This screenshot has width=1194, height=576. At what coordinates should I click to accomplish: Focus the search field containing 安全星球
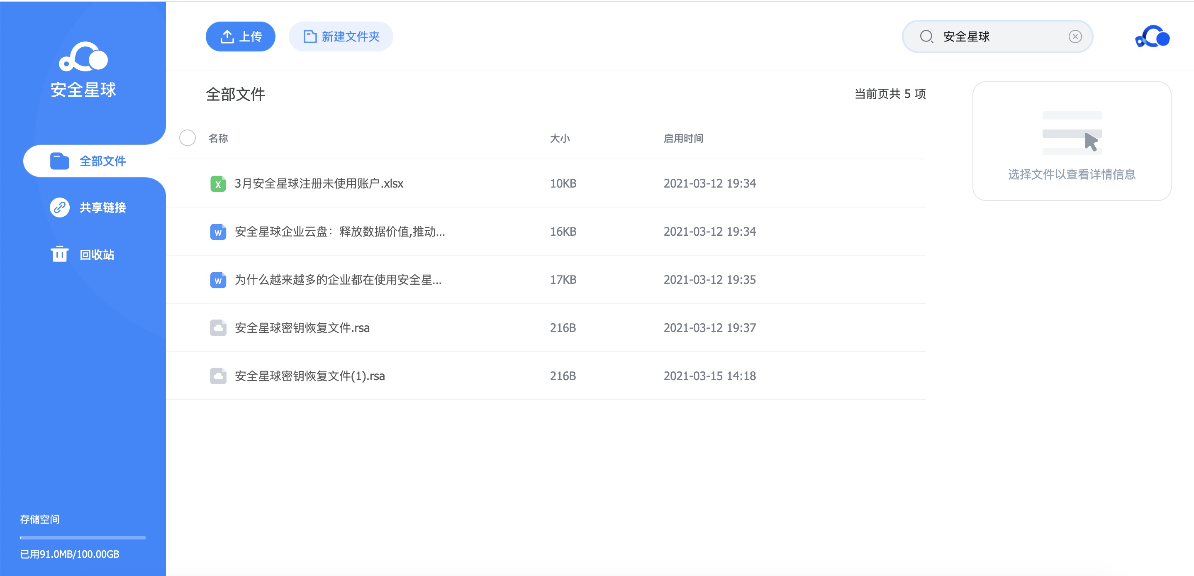(x=997, y=37)
